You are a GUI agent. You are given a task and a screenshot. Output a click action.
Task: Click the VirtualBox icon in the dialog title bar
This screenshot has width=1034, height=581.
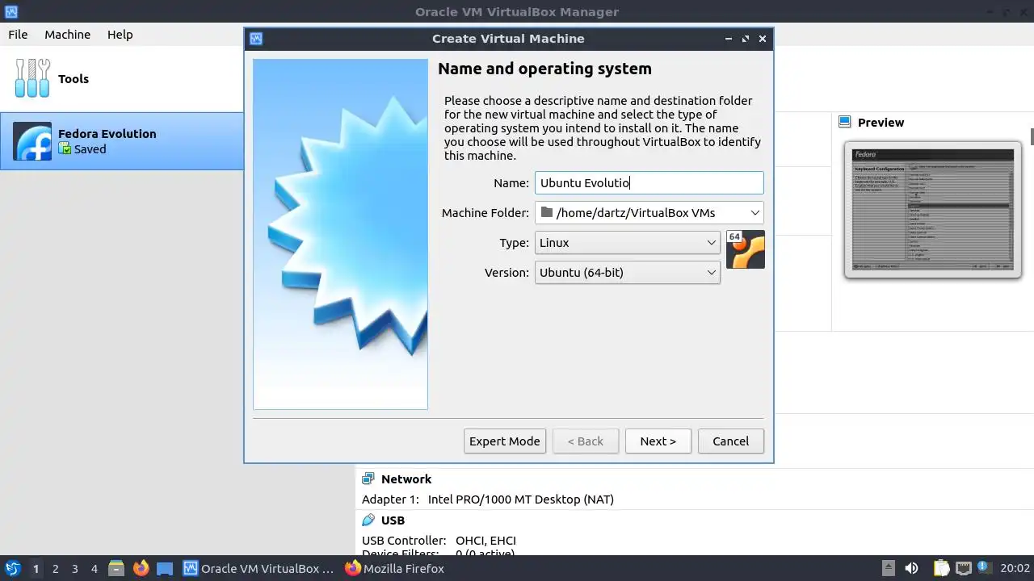(256, 38)
